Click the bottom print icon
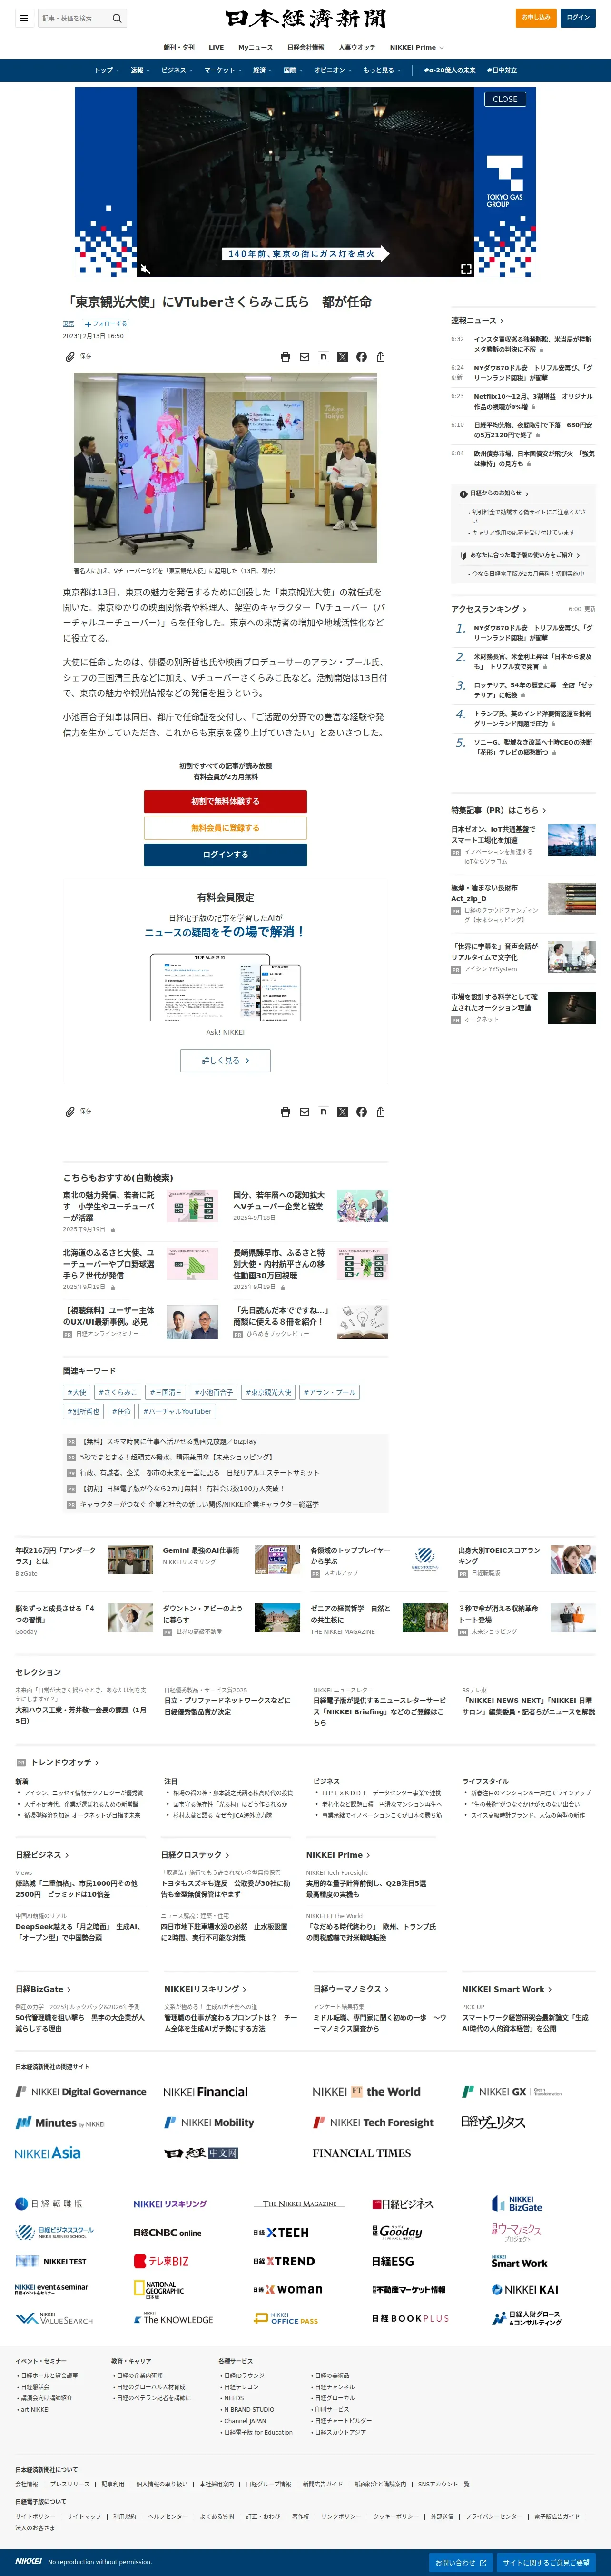 pyautogui.click(x=286, y=1112)
